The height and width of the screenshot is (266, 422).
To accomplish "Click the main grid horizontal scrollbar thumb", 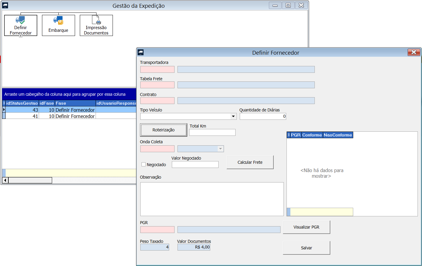I will [30, 180].
